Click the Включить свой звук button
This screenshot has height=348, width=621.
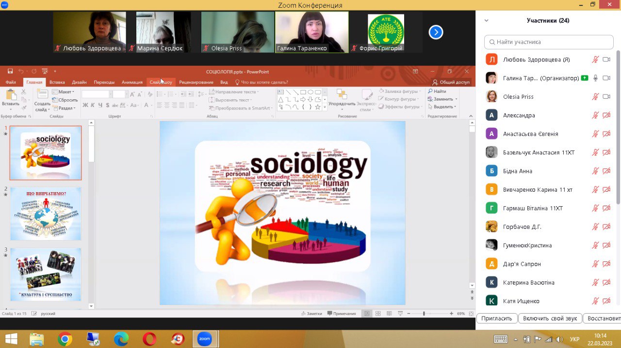click(x=550, y=318)
